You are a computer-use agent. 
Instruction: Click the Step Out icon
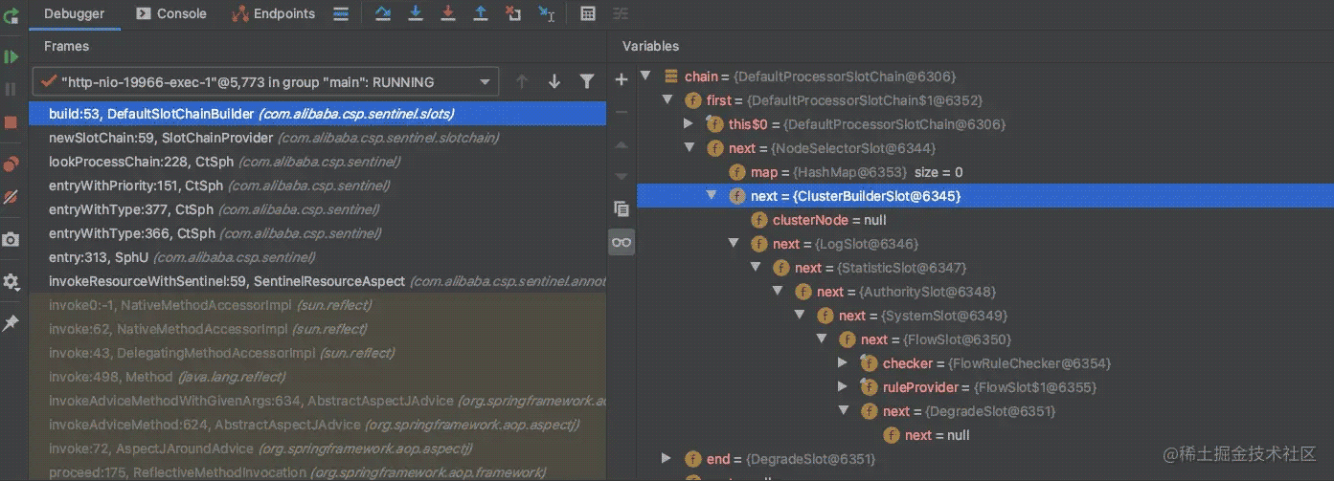click(481, 13)
